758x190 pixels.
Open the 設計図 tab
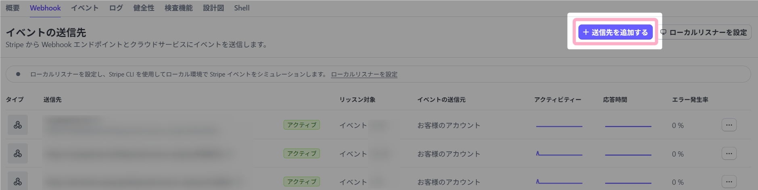coord(213,8)
